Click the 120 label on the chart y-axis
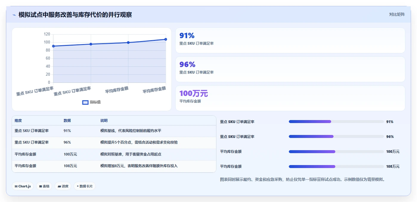The height and width of the screenshot is (202, 417). (x=47, y=34)
